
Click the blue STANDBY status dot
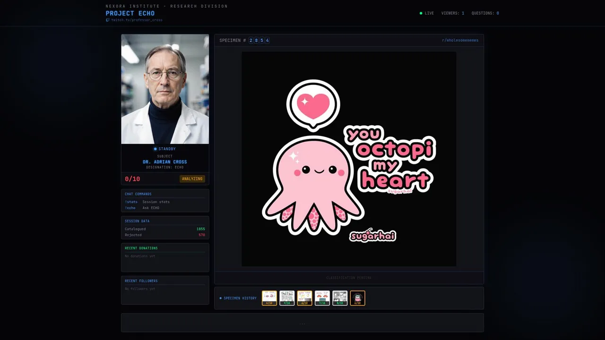point(155,149)
